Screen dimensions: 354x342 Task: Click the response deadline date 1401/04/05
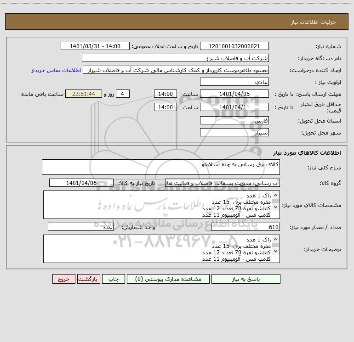[234, 94]
